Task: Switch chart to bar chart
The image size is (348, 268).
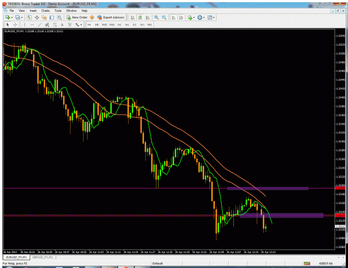Action: (x=133, y=17)
